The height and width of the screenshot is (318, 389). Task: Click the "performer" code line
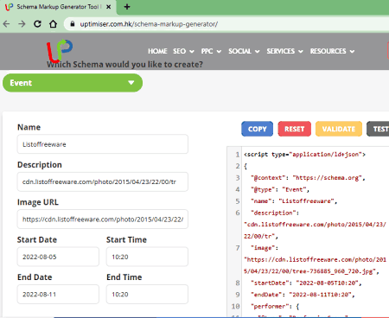[275, 306]
